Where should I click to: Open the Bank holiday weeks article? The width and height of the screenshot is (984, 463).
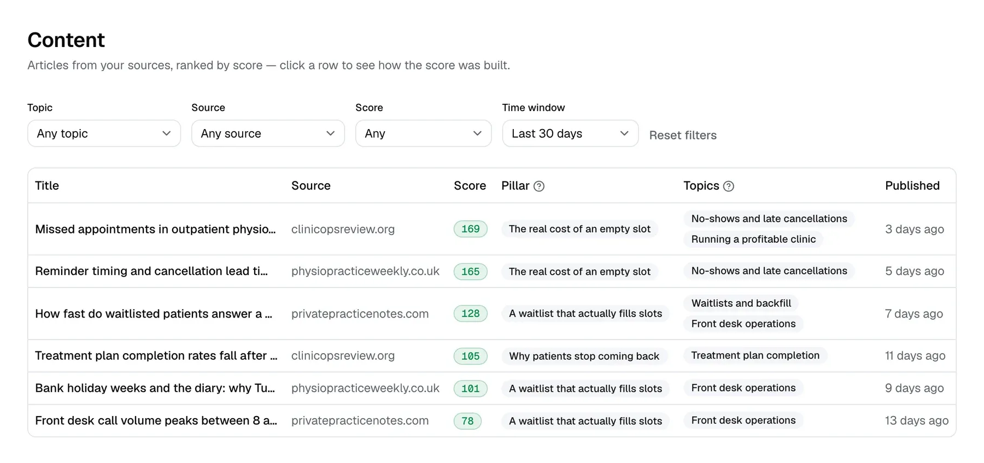(x=155, y=388)
